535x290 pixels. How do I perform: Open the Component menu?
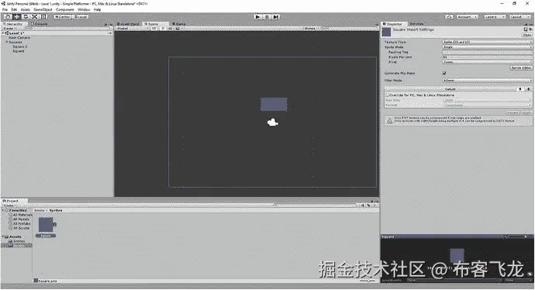(x=65, y=9)
